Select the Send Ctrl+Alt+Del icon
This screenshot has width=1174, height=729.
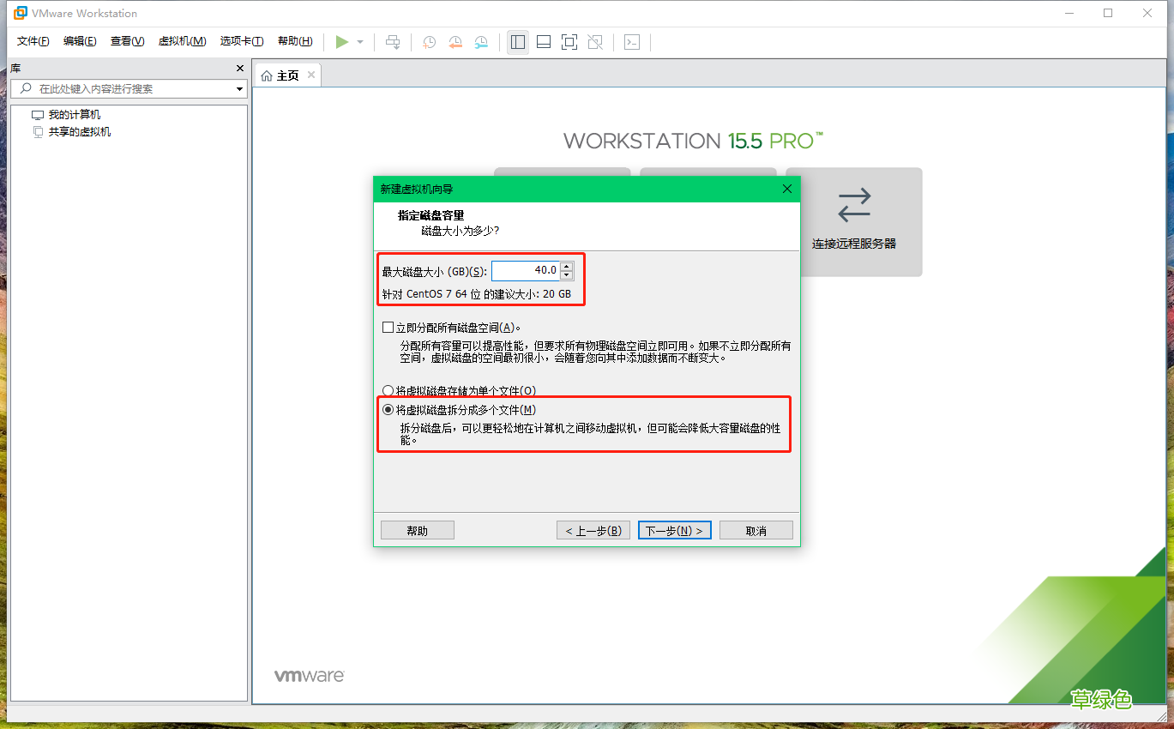click(393, 41)
